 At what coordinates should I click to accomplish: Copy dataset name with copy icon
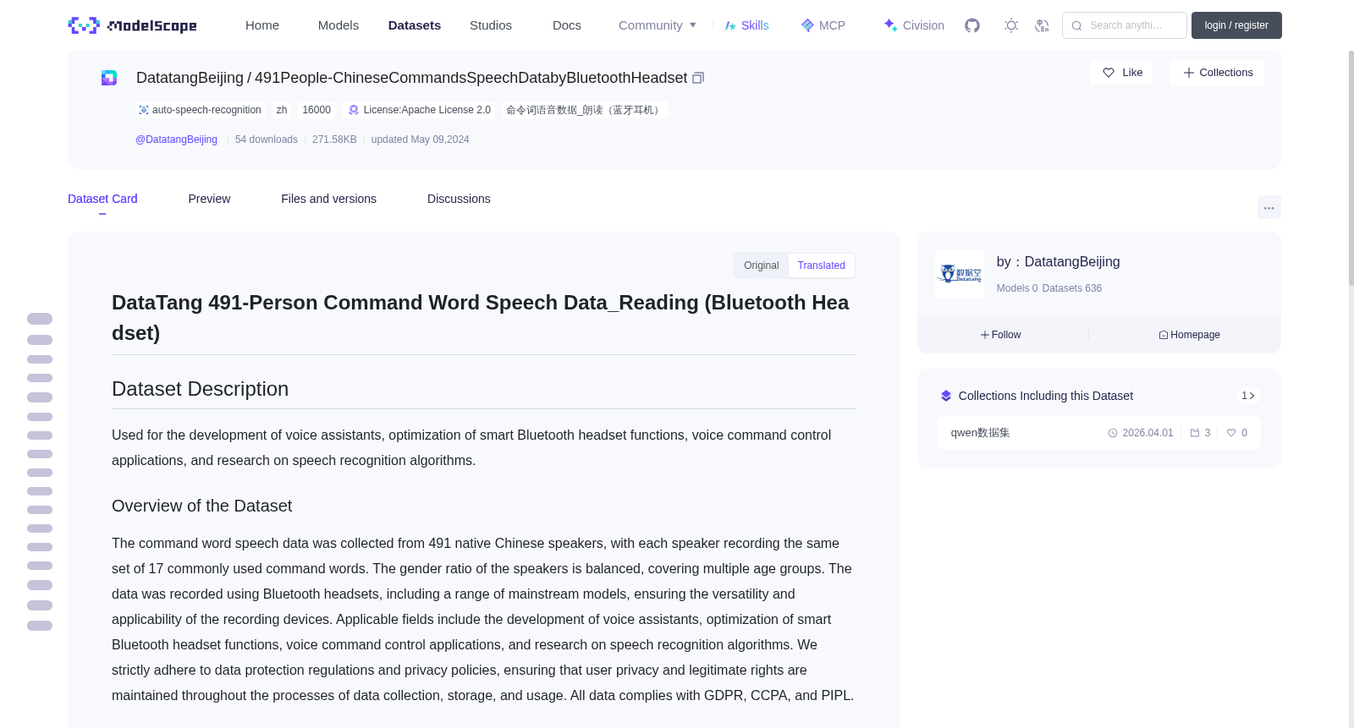698,78
